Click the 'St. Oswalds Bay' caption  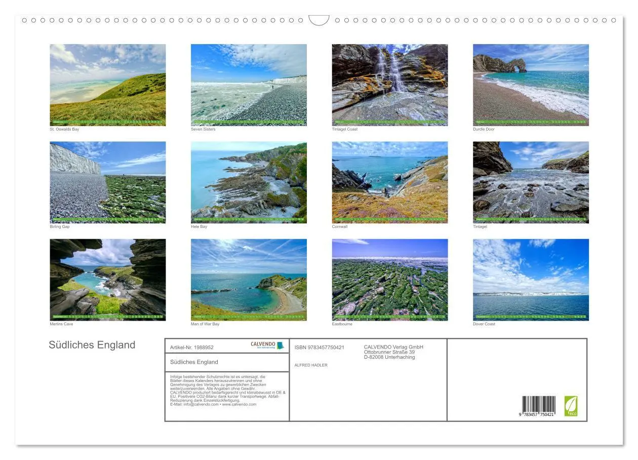[x=64, y=129]
